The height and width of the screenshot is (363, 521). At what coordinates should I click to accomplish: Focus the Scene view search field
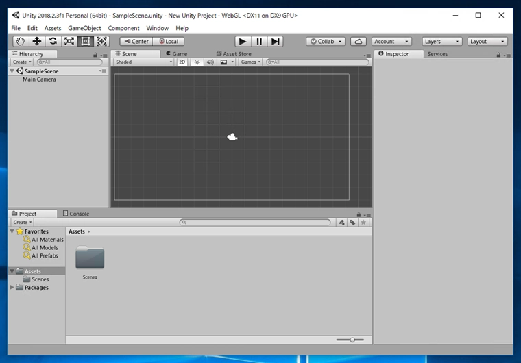(317, 62)
